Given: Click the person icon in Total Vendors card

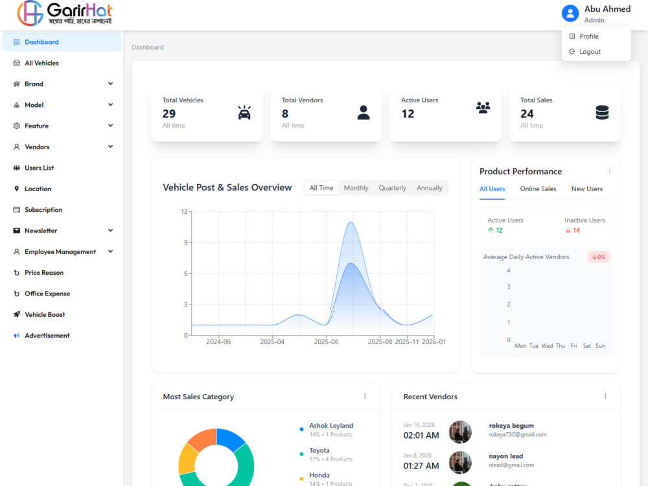Looking at the screenshot, I should pos(364,112).
